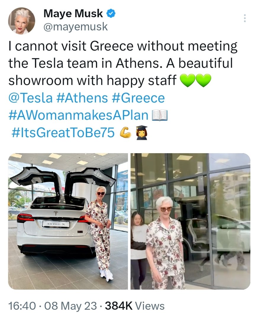
Task: Open the #Athens hashtag
Action: [x=81, y=98]
